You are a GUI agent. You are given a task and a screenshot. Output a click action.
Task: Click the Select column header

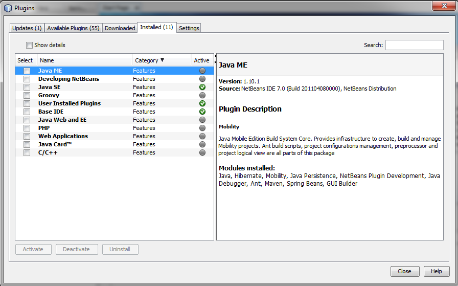pos(26,60)
